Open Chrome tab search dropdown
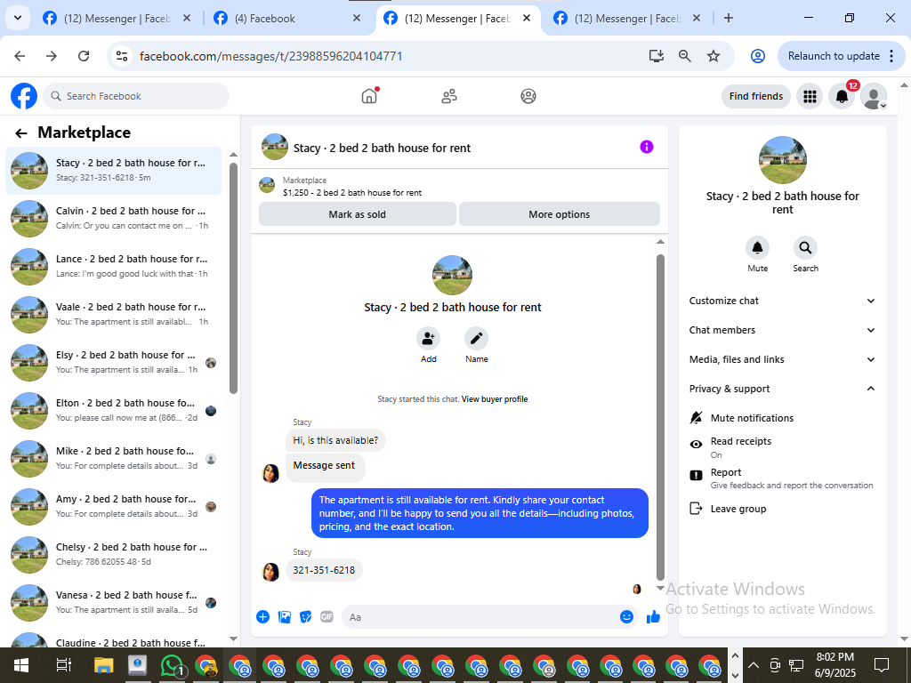This screenshot has width=911, height=683. coord(18,18)
